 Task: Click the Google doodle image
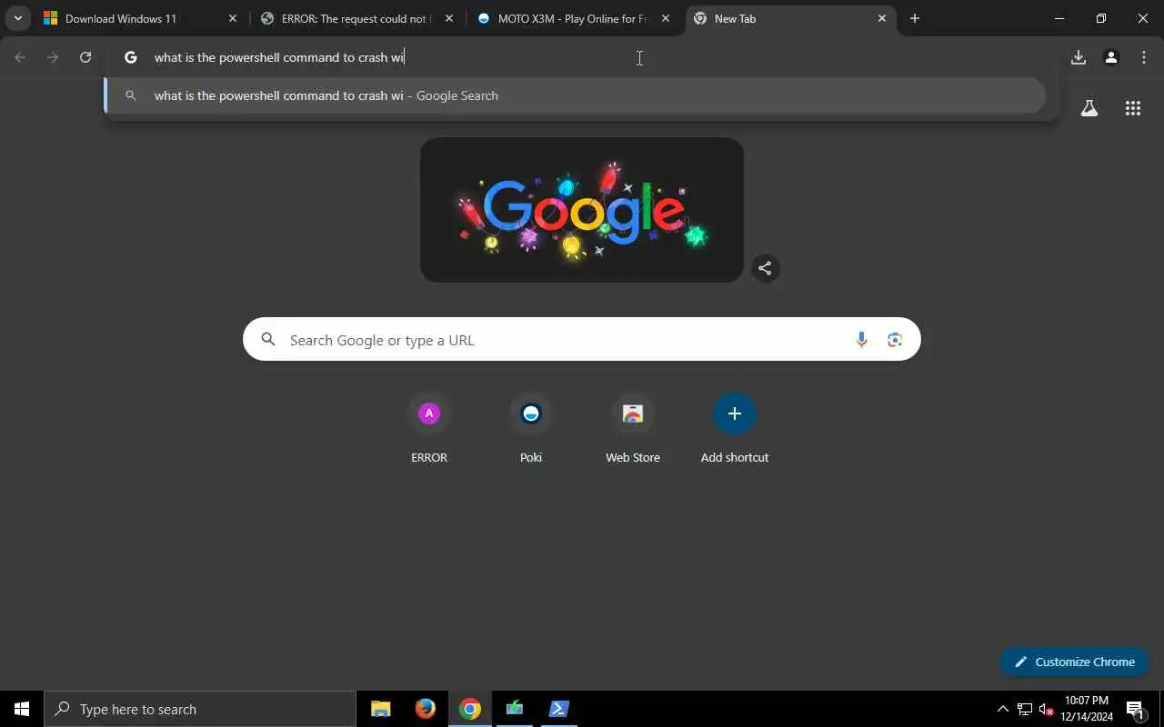coord(582,210)
